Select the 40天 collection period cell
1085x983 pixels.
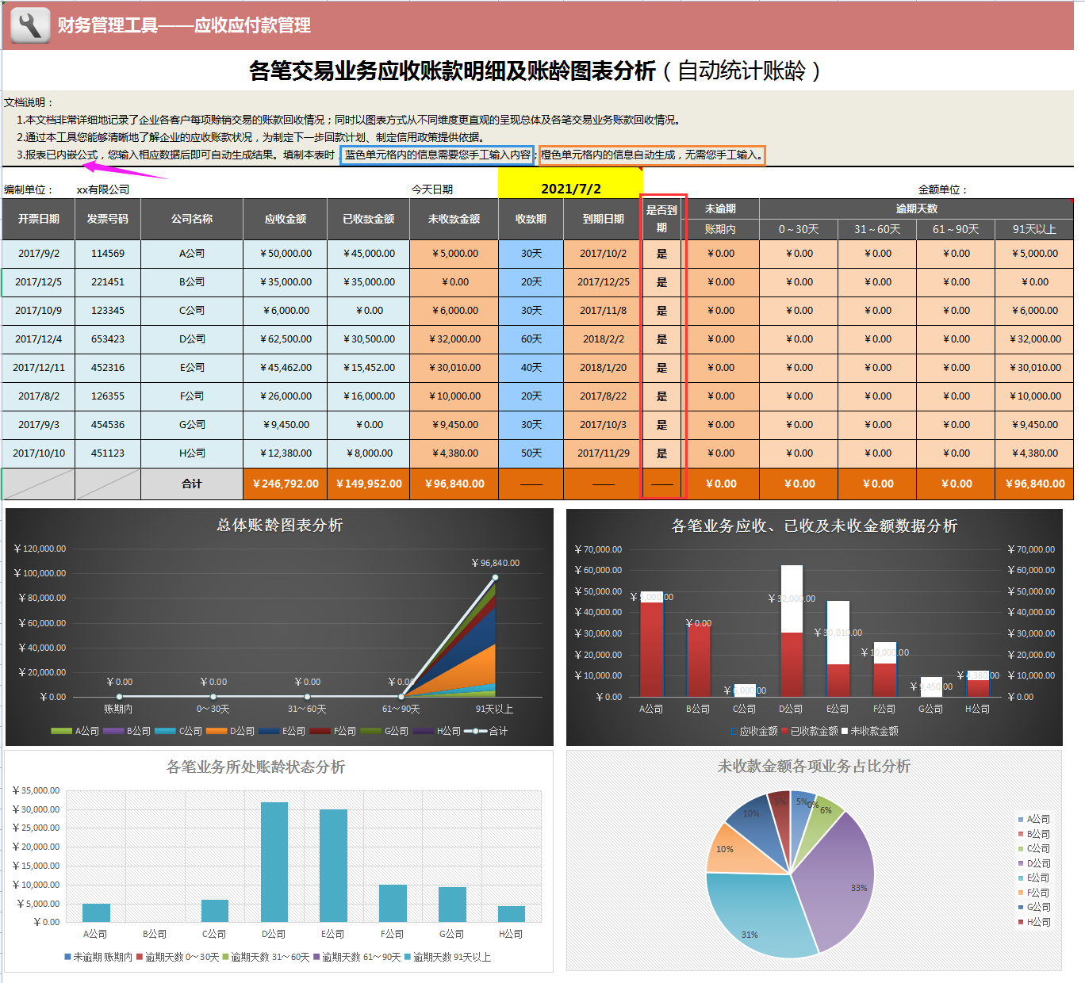531,368
